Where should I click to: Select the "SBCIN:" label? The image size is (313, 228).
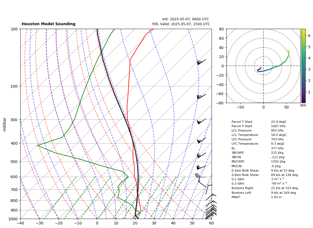(237, 157)
